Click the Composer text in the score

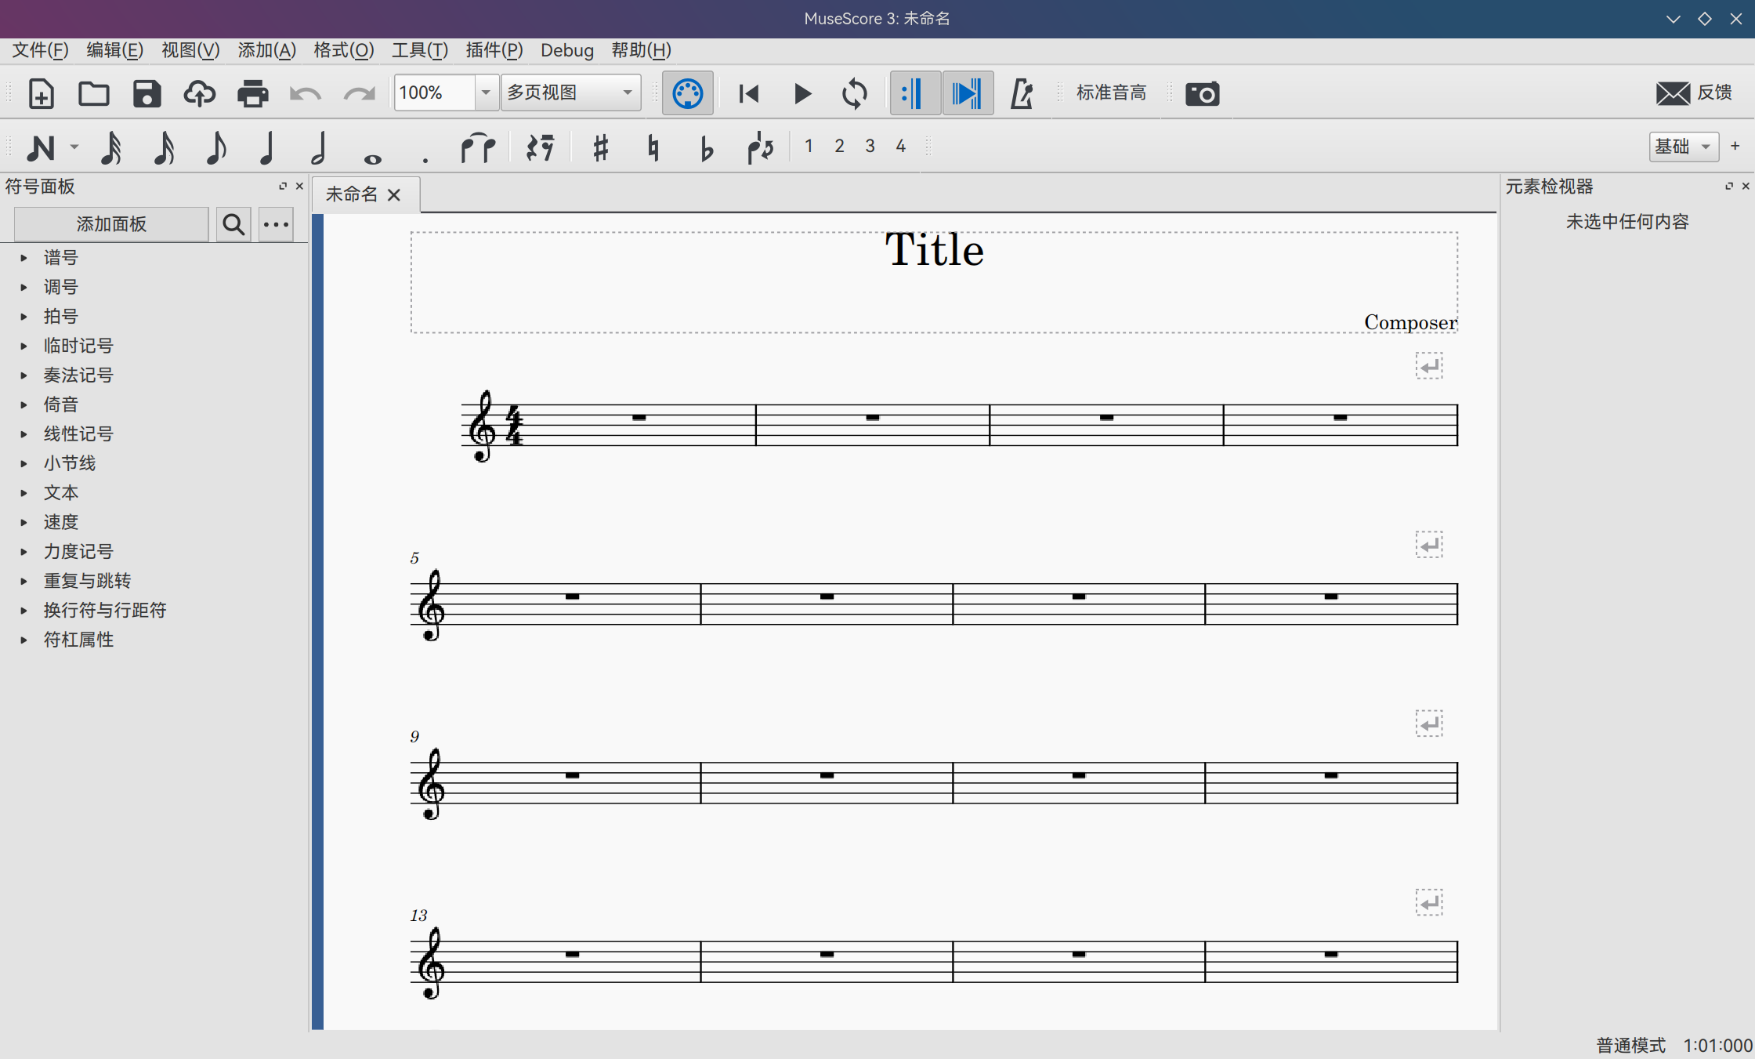pos(1409,322)
